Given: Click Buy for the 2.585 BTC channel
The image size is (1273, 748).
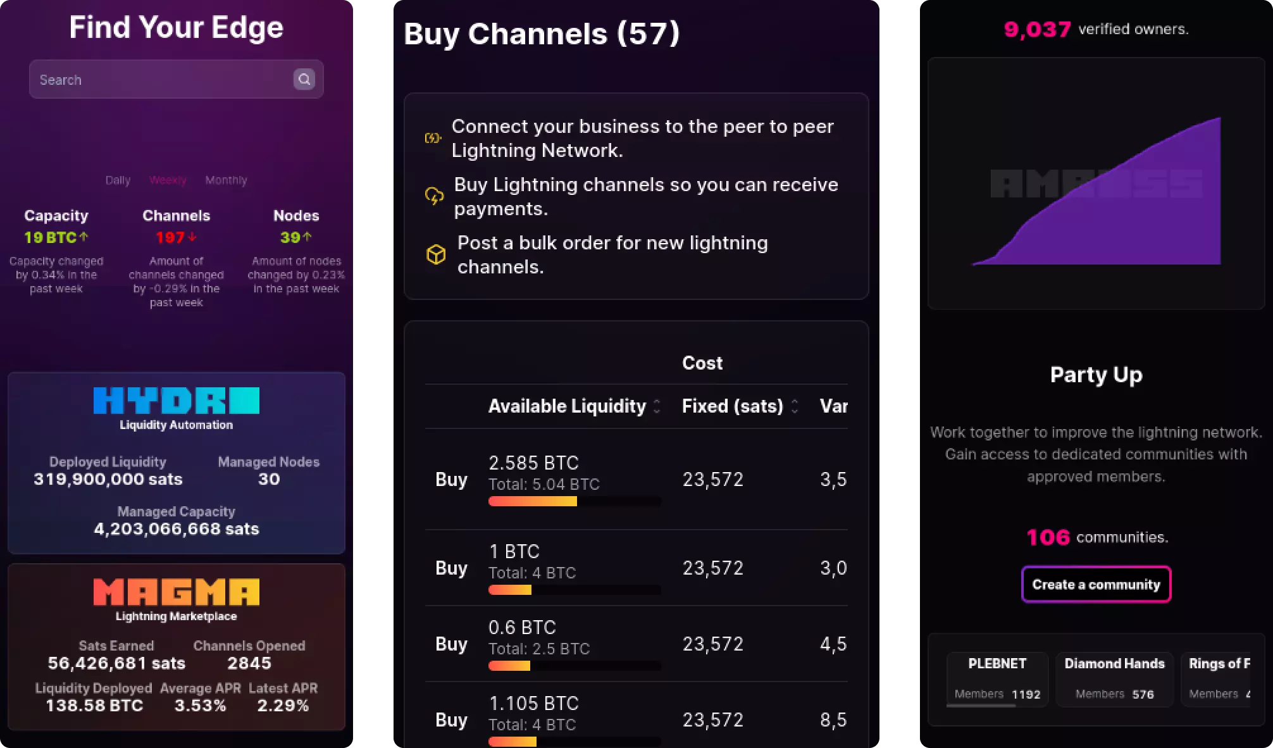Looking at the screenshot, I should (451, 480).
